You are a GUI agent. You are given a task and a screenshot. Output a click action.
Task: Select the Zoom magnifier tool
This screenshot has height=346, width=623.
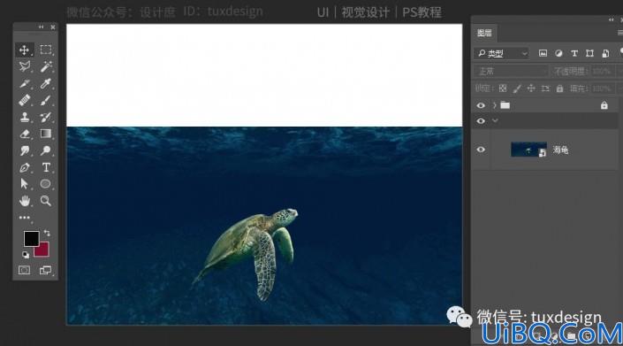point(46,201)
